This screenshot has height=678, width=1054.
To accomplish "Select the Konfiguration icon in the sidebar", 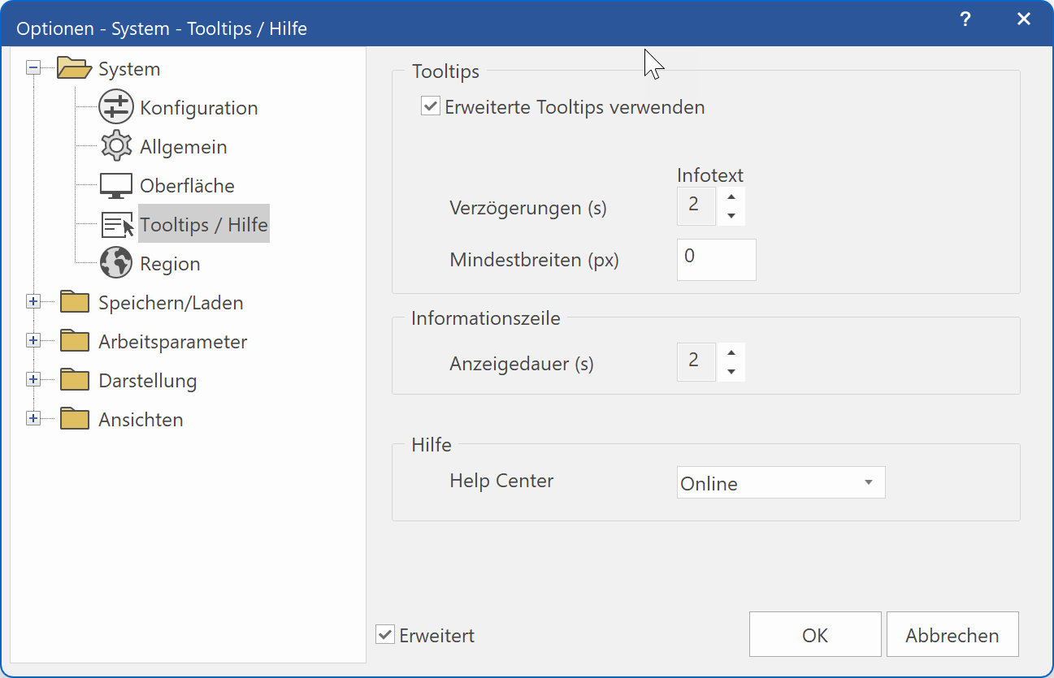I will pos(115,106).
